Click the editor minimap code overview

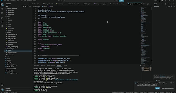[x=145, y=35]
